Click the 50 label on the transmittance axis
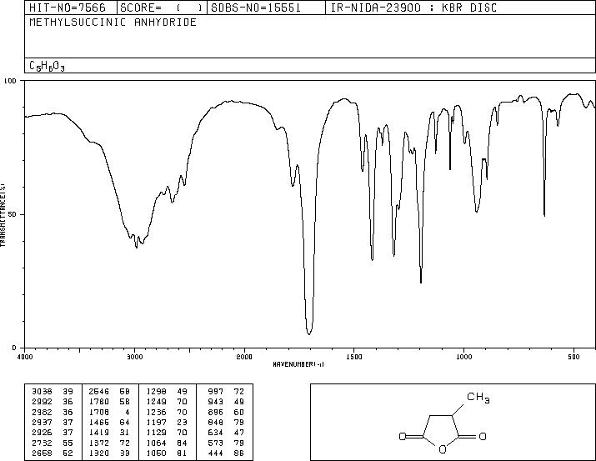The width and height of the screenshot is (596, 461). 13,214
